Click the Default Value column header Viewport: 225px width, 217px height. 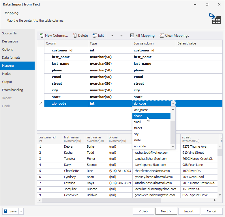point(199,43)
